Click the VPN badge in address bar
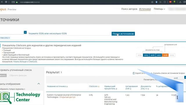This screenshot has width=186, height=105. (x=13, y=2)
